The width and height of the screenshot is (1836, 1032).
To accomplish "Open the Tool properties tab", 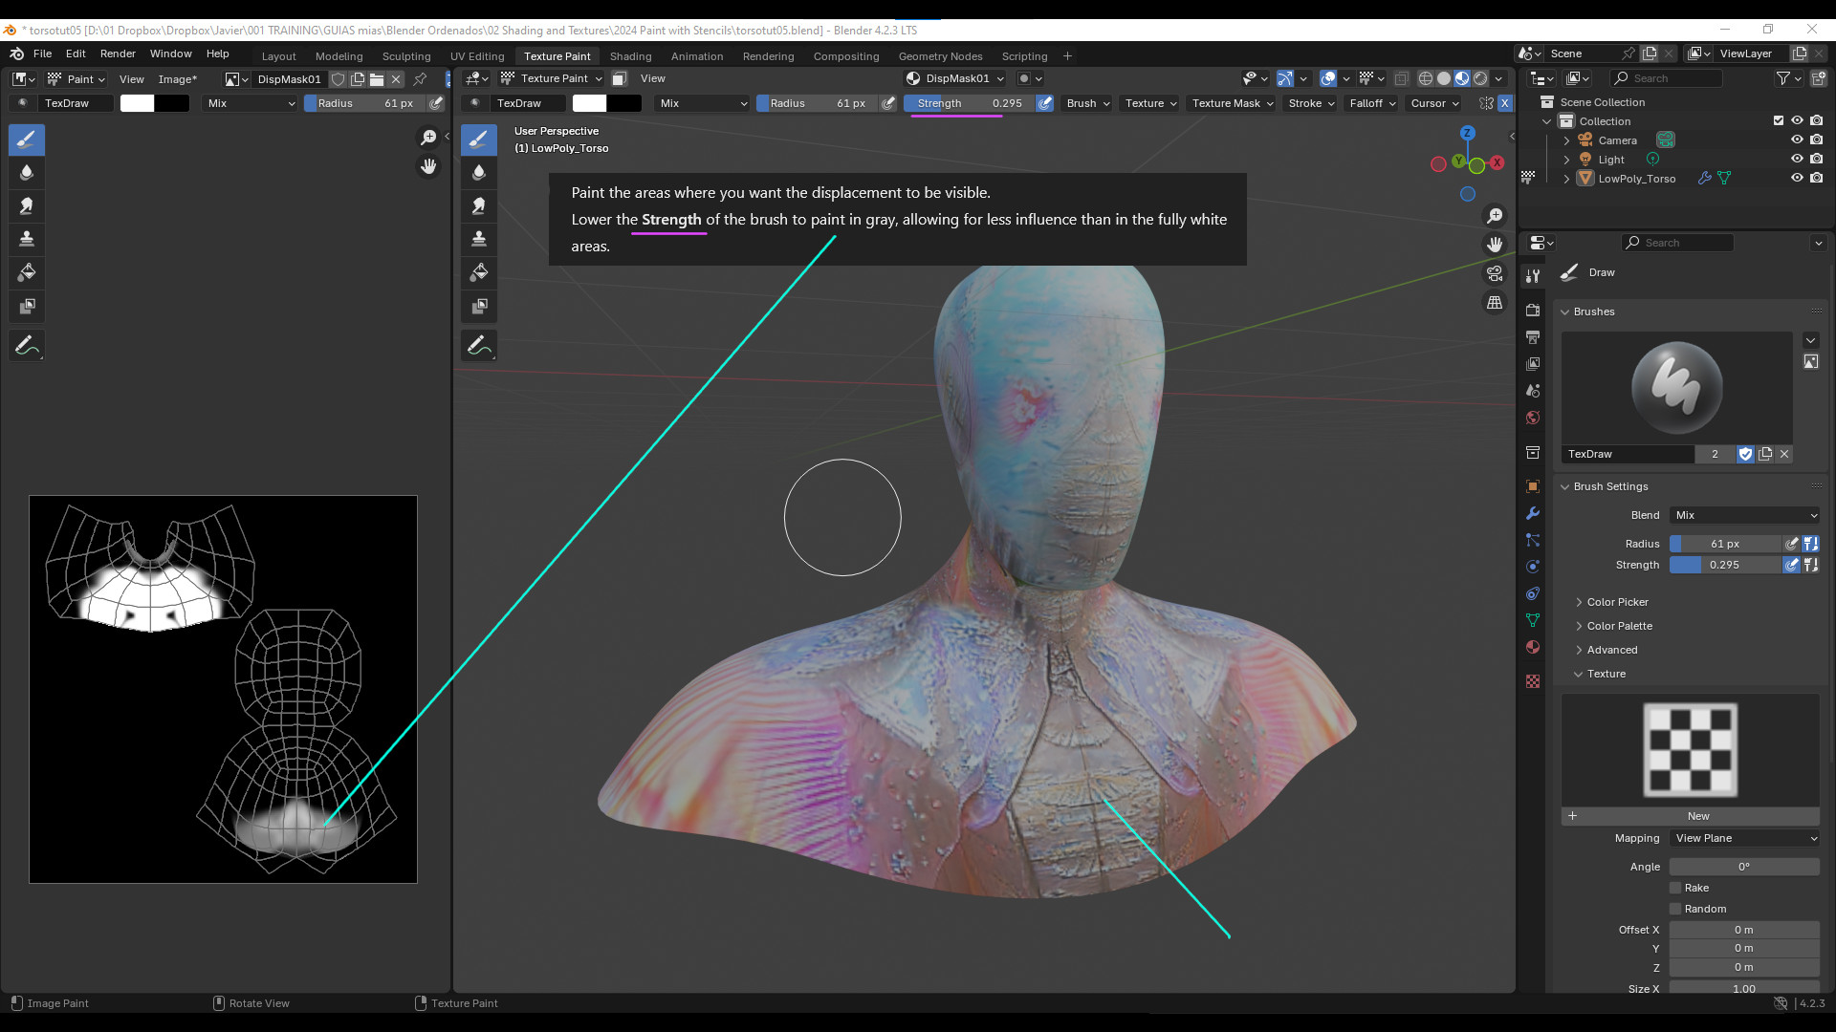I will coord(1533,275).
